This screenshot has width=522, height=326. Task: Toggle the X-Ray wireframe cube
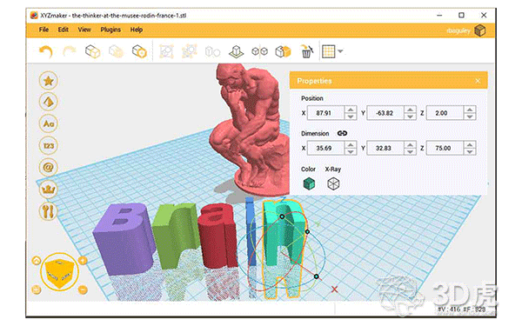point(333,183)
